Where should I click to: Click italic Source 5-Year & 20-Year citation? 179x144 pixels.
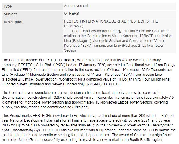133,125
